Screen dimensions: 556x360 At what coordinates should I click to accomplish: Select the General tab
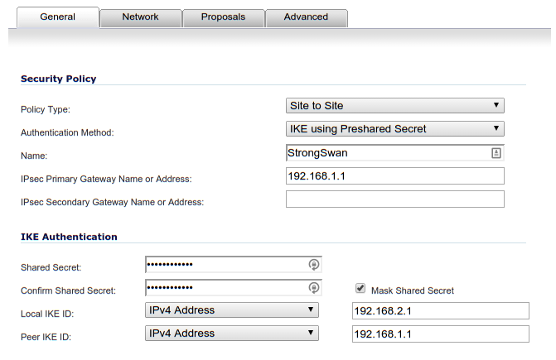point(57,17)
